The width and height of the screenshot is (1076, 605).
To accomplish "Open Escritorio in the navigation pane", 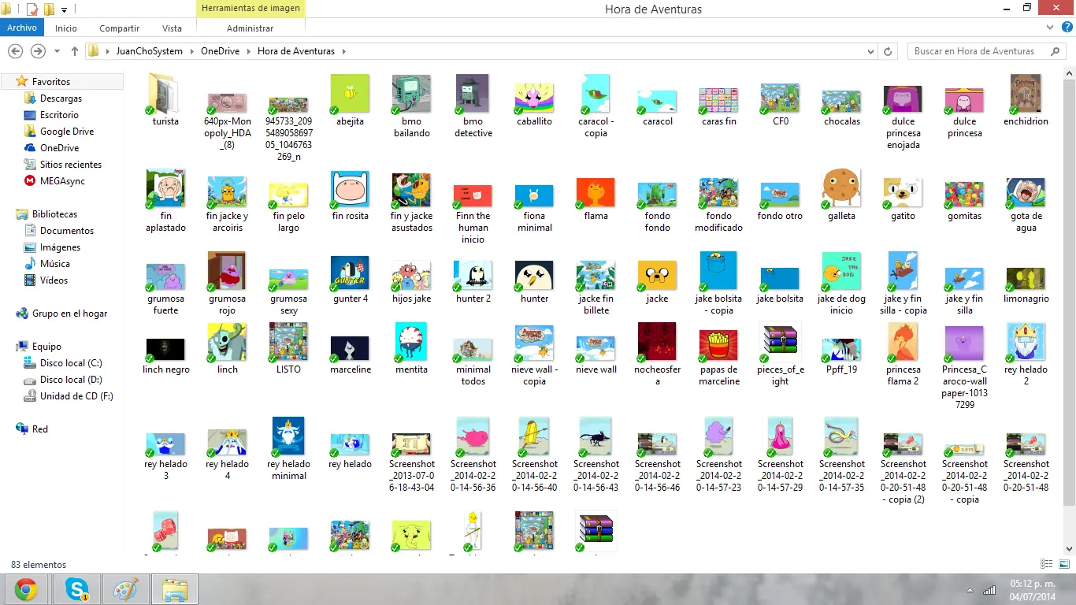I will point(59,115).
